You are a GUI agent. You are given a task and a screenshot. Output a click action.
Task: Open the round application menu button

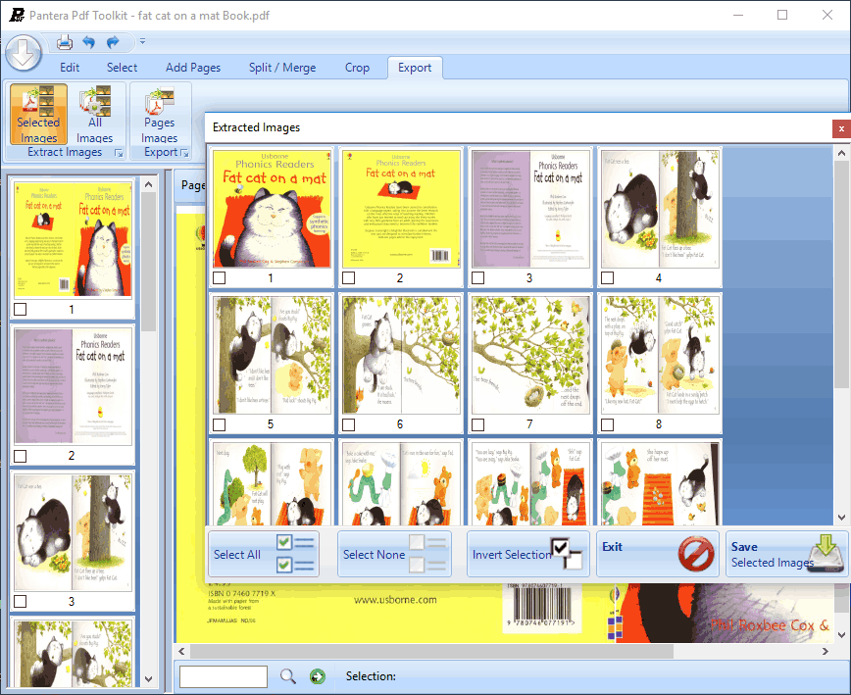click(x=24, y=53)
